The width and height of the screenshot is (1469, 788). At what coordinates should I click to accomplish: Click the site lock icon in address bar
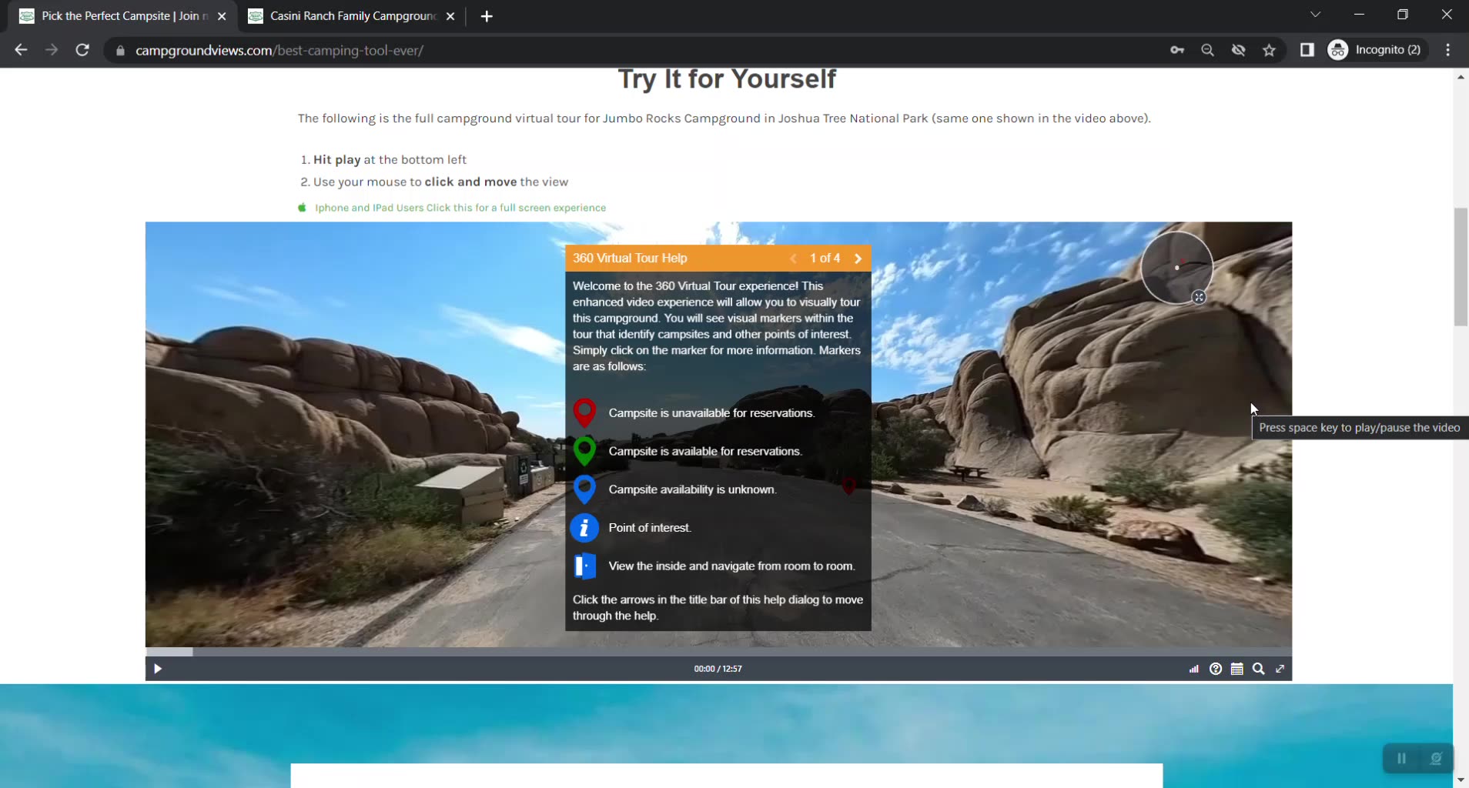coord(120,51)
